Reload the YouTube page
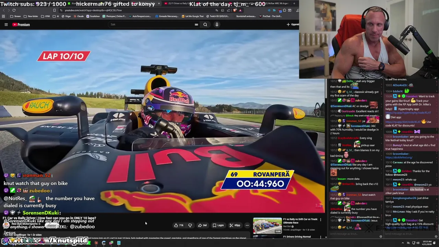Screen dimensions: 439x247 pos(14,10)
